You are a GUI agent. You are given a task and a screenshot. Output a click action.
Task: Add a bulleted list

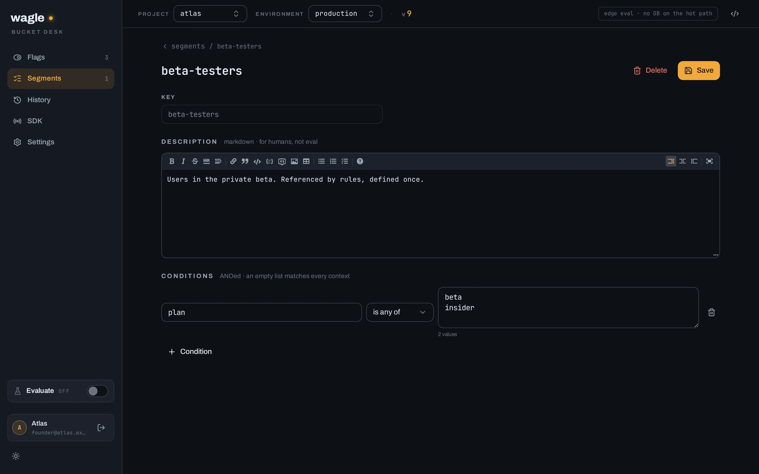click(x=322, y=161)
